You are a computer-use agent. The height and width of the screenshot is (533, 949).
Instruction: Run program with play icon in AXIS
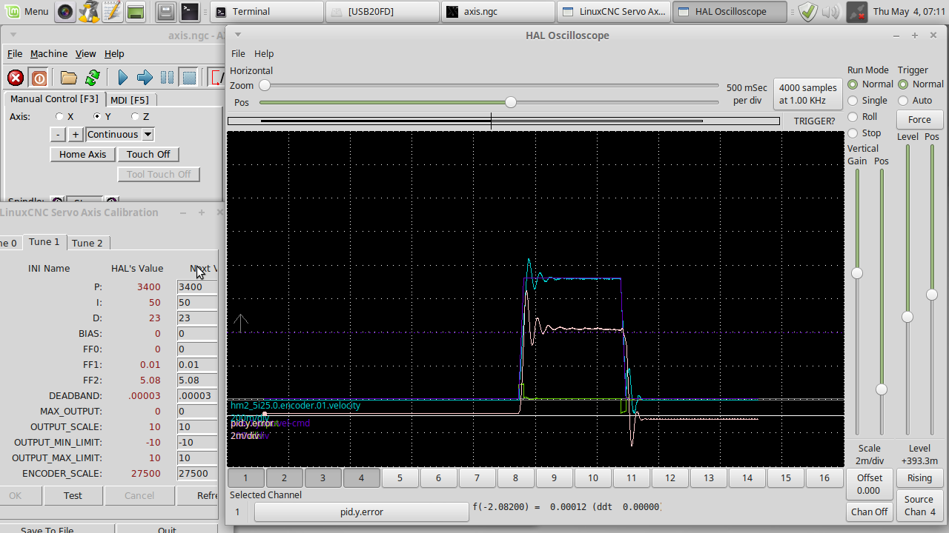[123, 78]
